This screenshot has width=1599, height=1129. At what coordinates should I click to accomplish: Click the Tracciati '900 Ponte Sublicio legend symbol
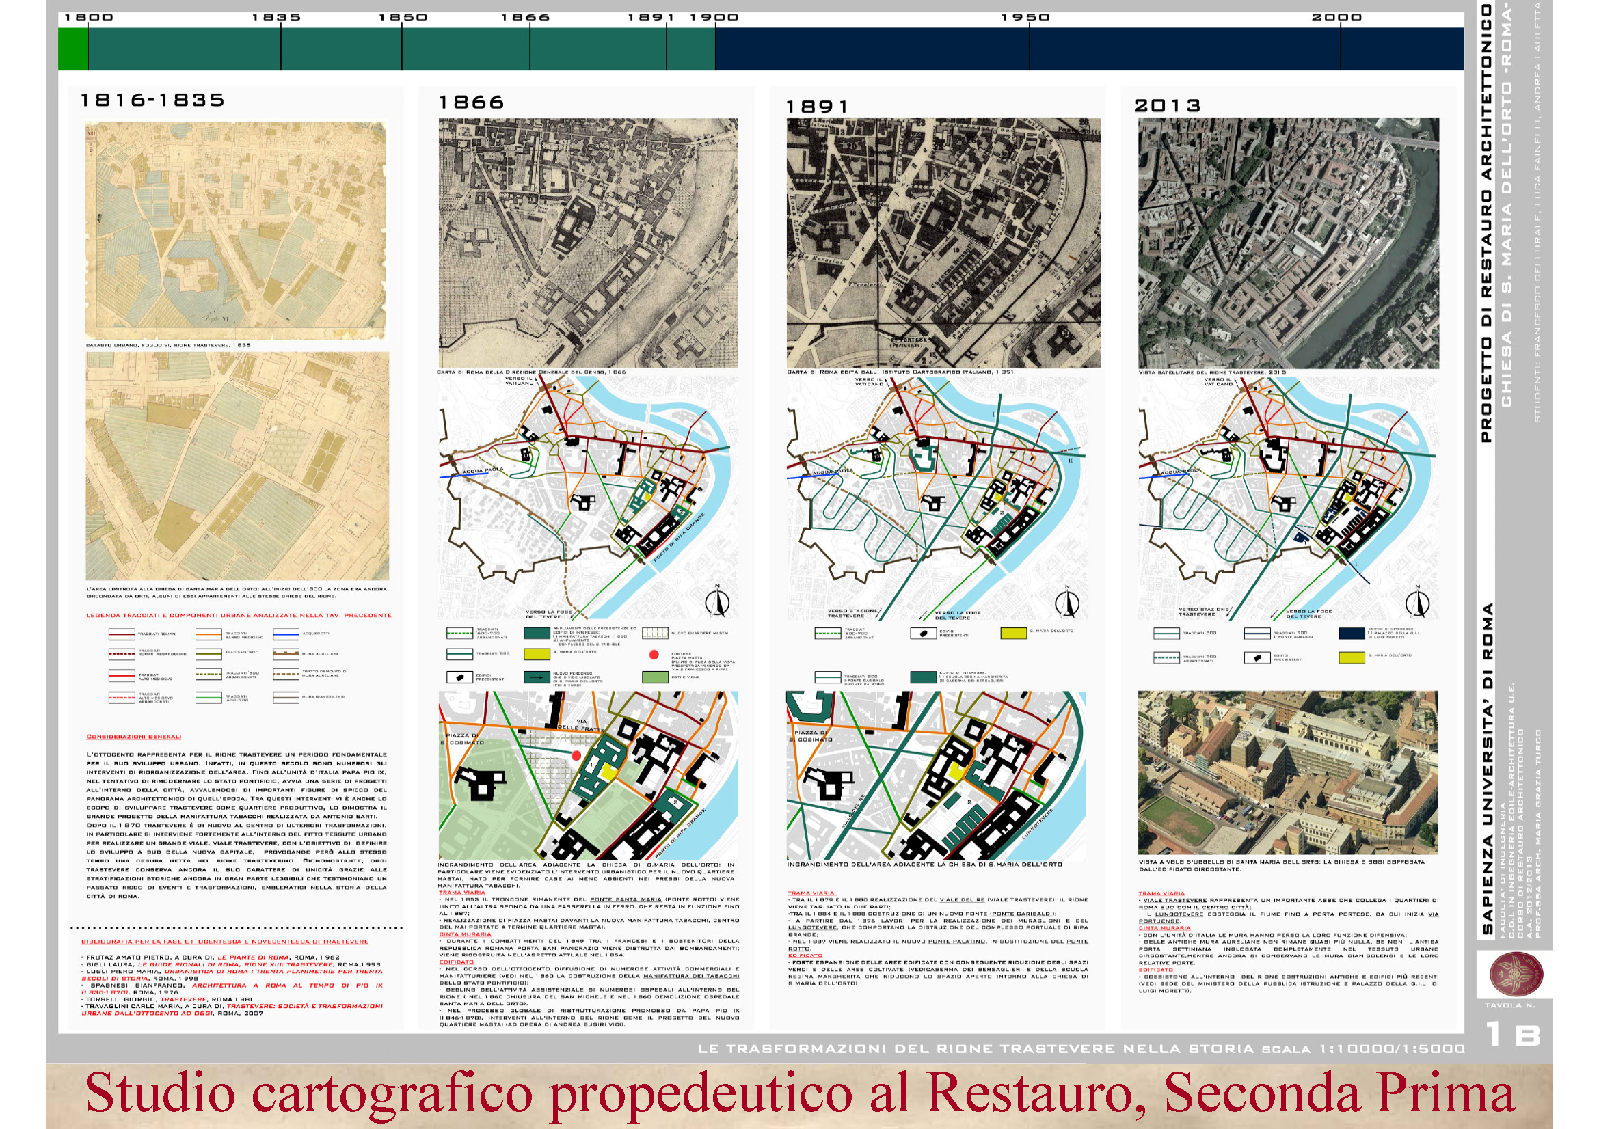[1257, 634]
